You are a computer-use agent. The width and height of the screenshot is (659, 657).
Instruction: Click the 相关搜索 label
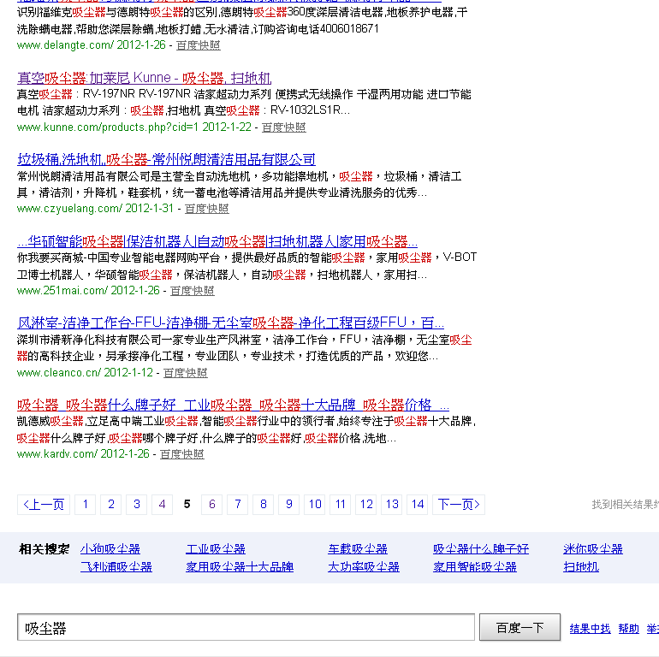(45, 549)
